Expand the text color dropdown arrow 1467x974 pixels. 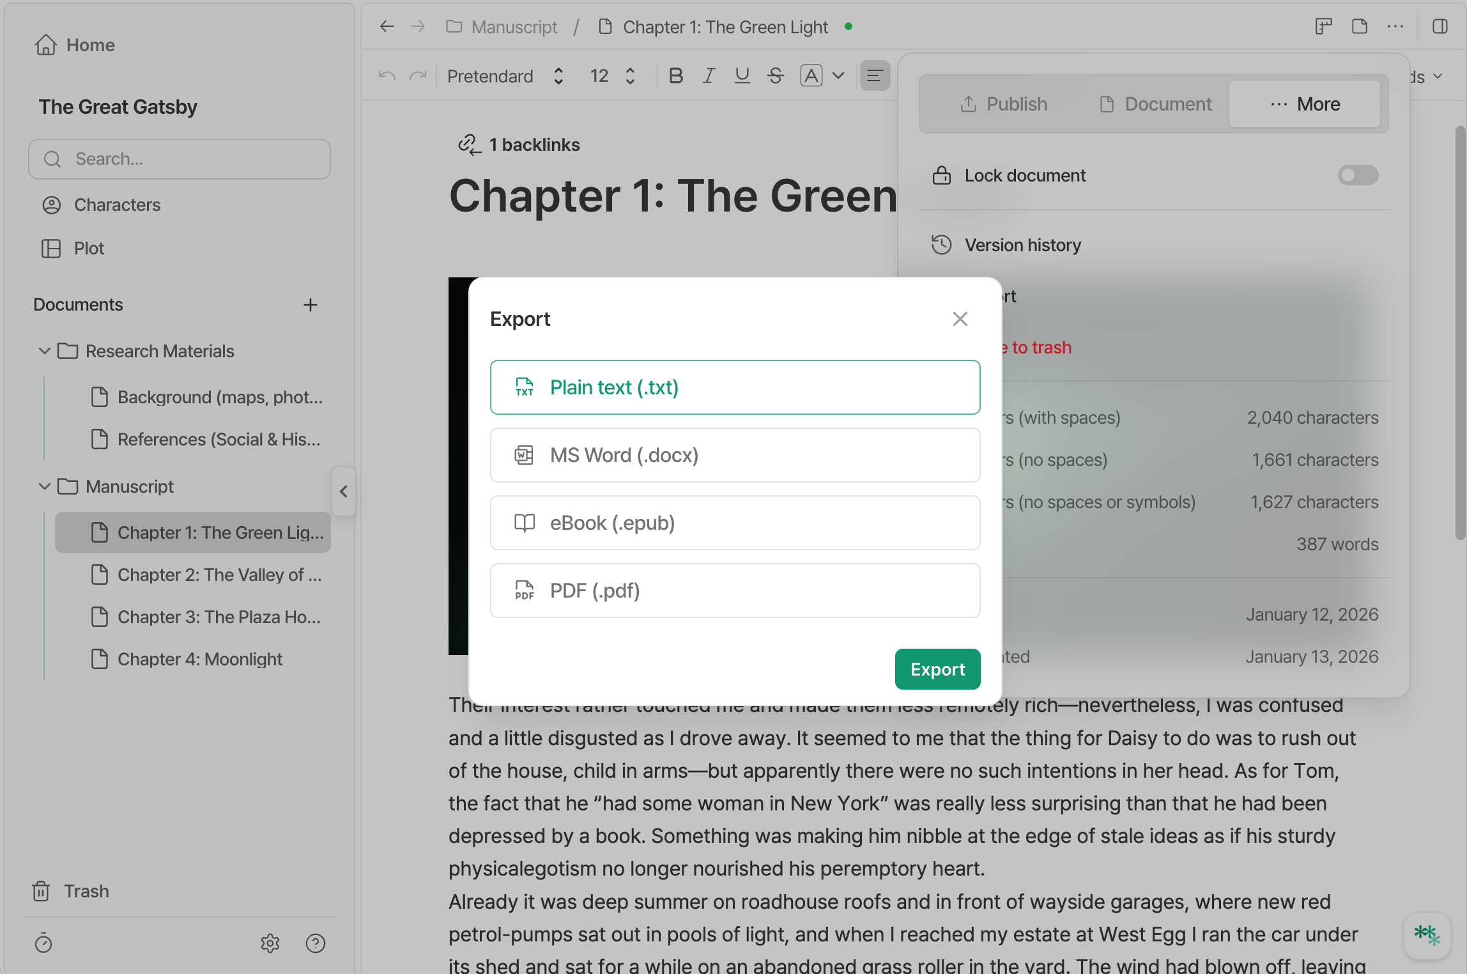(x=838, y=76)
